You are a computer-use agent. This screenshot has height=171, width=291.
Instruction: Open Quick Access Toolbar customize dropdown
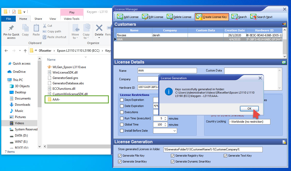(x=24, y=12)
